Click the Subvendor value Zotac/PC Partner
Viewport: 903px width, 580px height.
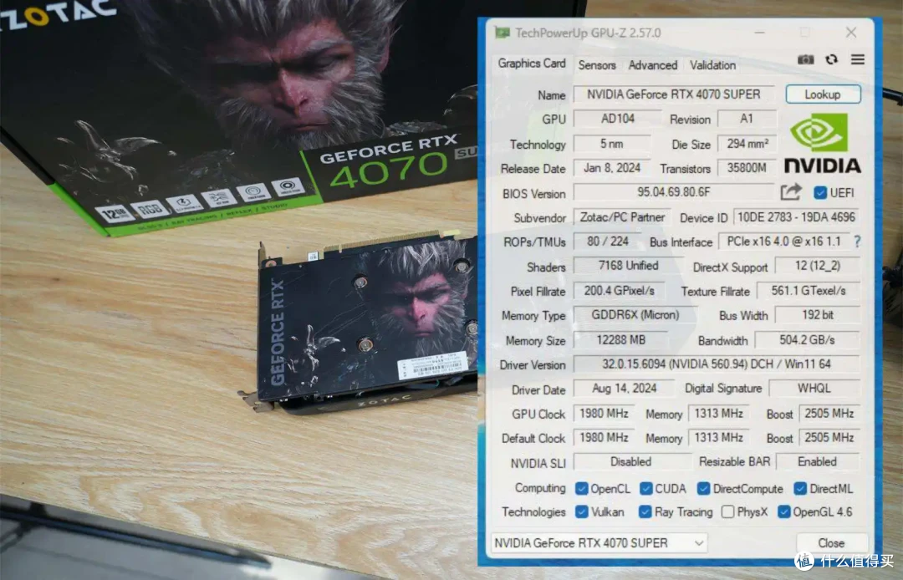pos(622,217)
